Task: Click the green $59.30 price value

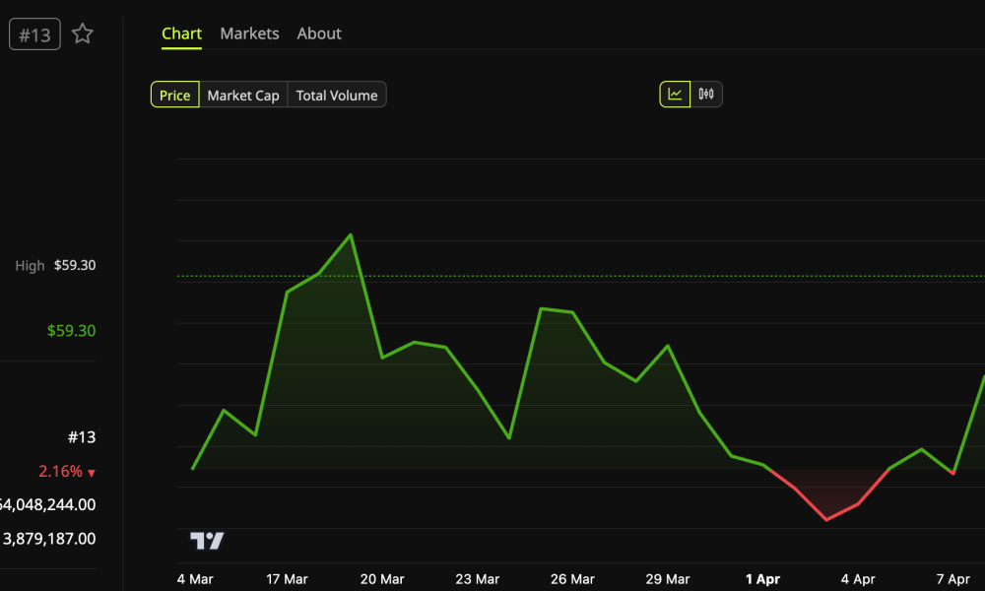Action: [70, 330]
